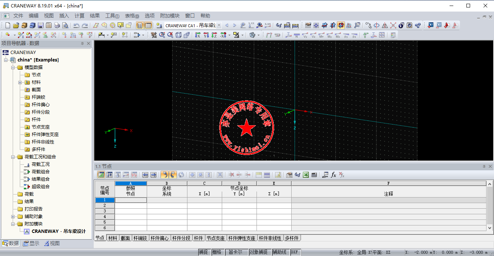Undo the last action
This screenshot has width=494, height=256.
click(x=77, y=25)
